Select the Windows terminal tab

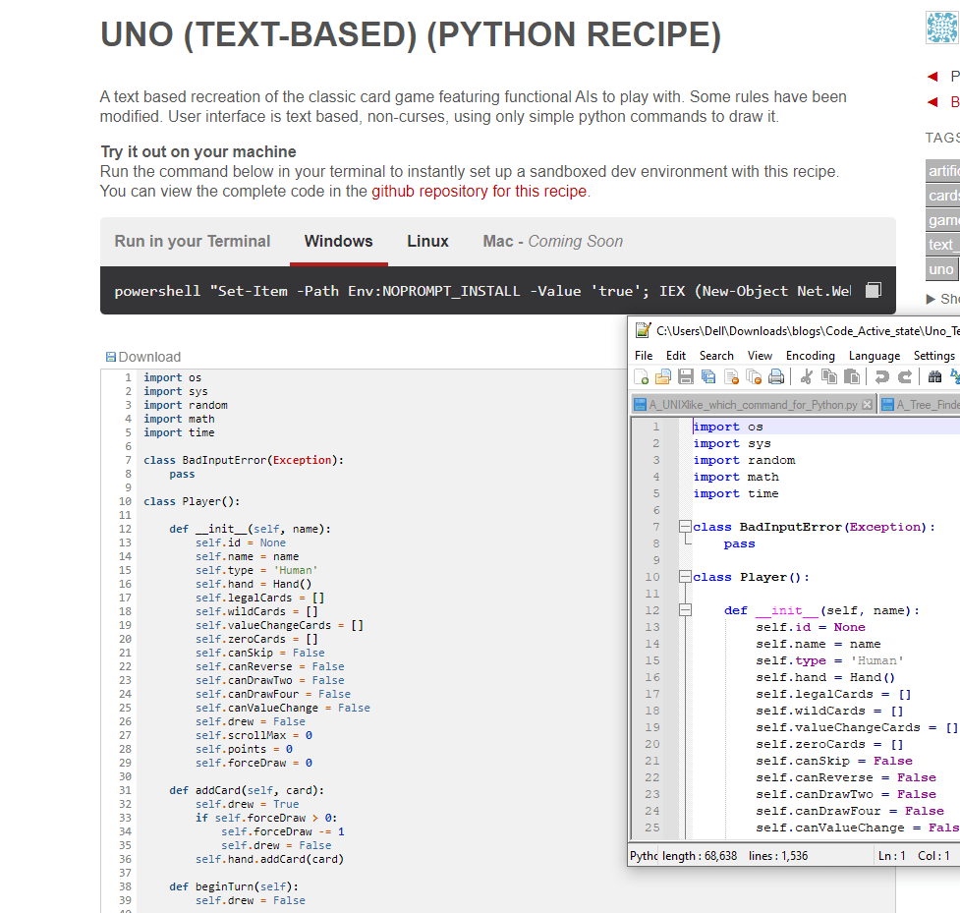click(x=338, y=242)
